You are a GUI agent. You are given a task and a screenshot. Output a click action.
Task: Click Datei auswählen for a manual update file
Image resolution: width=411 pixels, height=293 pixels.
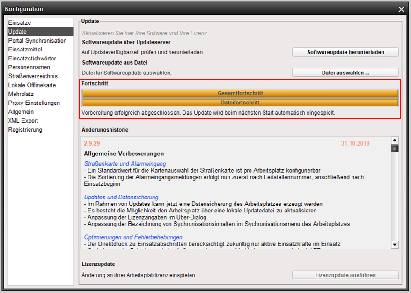pyautogui.click(x=345, y=72)
